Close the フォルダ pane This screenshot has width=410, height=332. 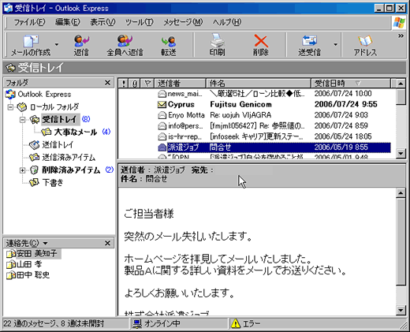click(x=107, y=83)
